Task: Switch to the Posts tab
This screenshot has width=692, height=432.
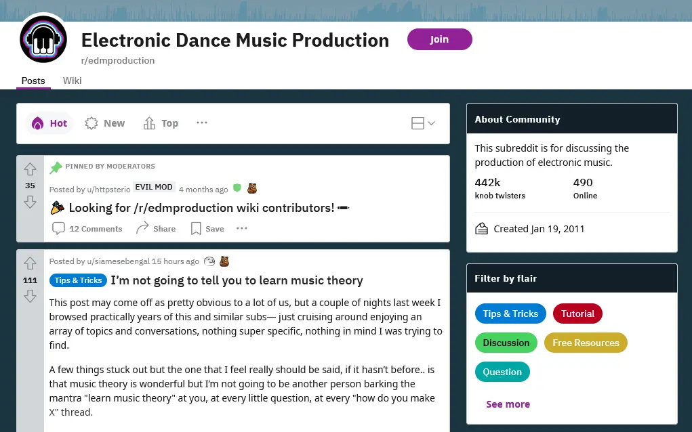Action: tap(33, 81)
